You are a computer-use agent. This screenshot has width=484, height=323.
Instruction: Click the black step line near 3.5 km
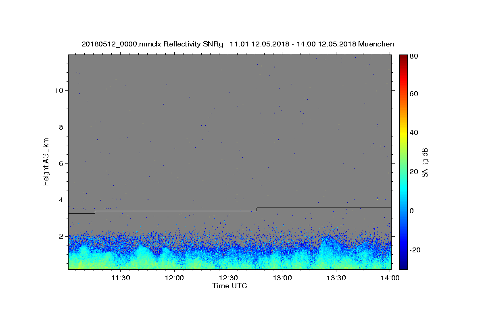(229, 211)
